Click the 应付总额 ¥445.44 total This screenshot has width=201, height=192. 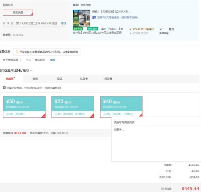pyautogui.click(x=190, y=189)
